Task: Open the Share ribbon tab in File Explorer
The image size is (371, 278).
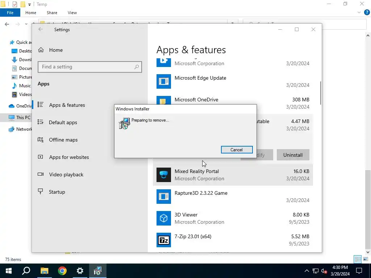Action: [52, 13]
